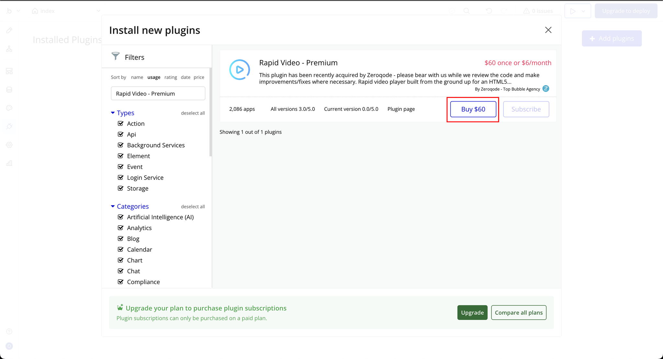Open the preview options dropdown arrow
663x359 pixels.
[583, 11]
